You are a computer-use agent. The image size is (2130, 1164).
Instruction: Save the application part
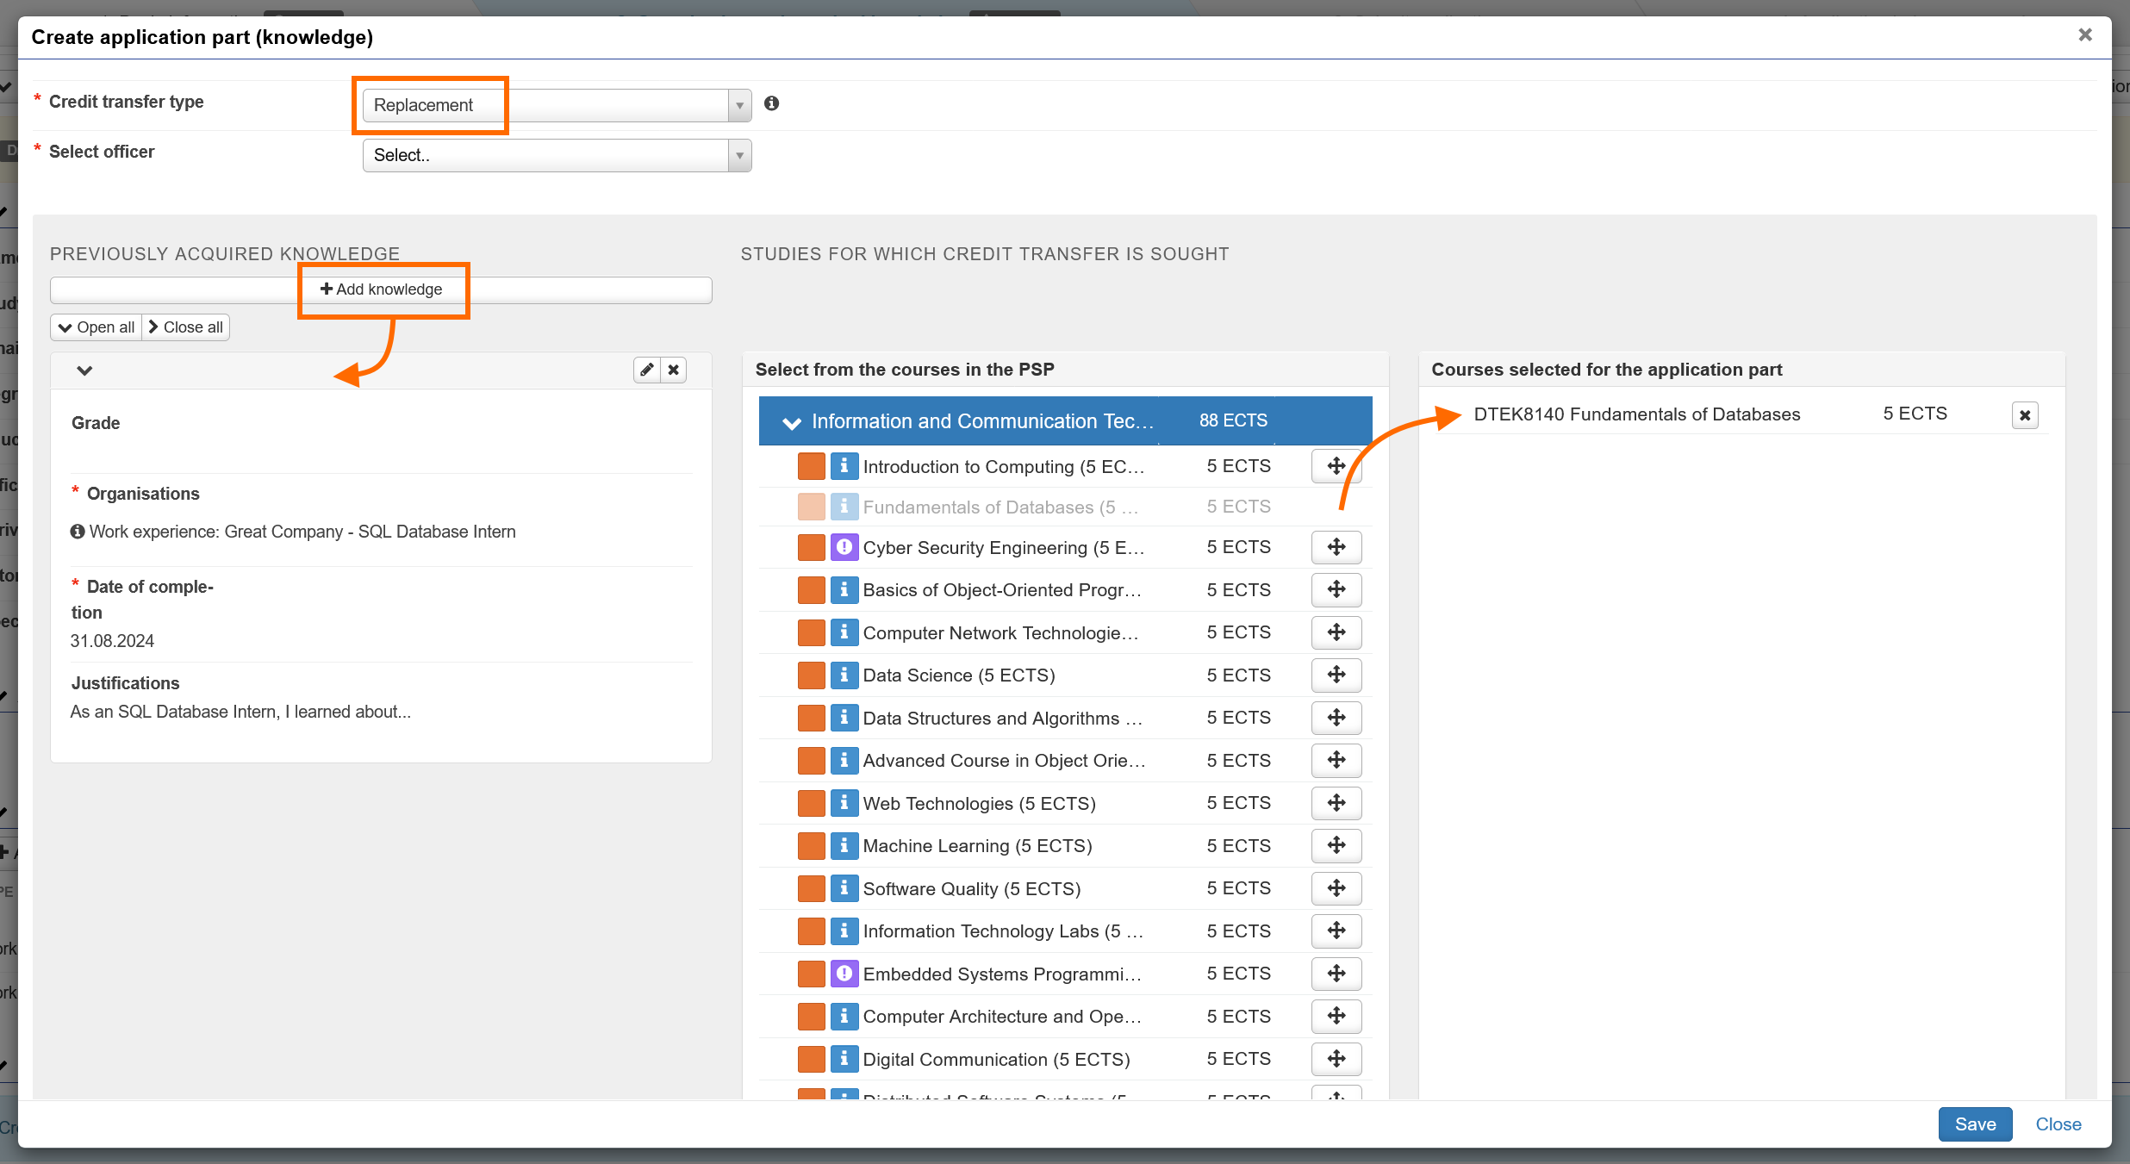pos(1974,1124)
